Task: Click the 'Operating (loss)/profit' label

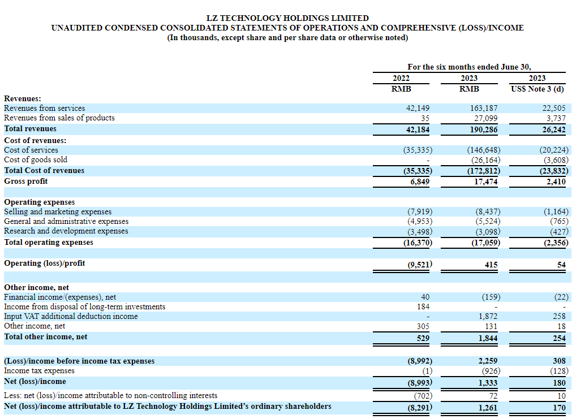Action: click(44, 263)
